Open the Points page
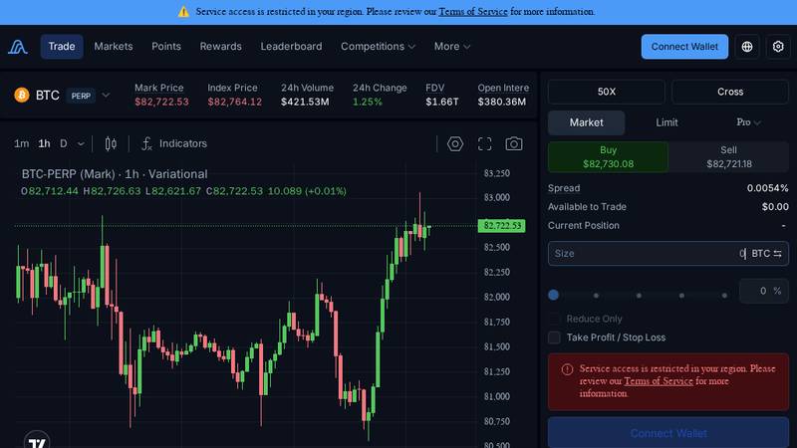This screenshot has width=797, height=448. (166, 46)
